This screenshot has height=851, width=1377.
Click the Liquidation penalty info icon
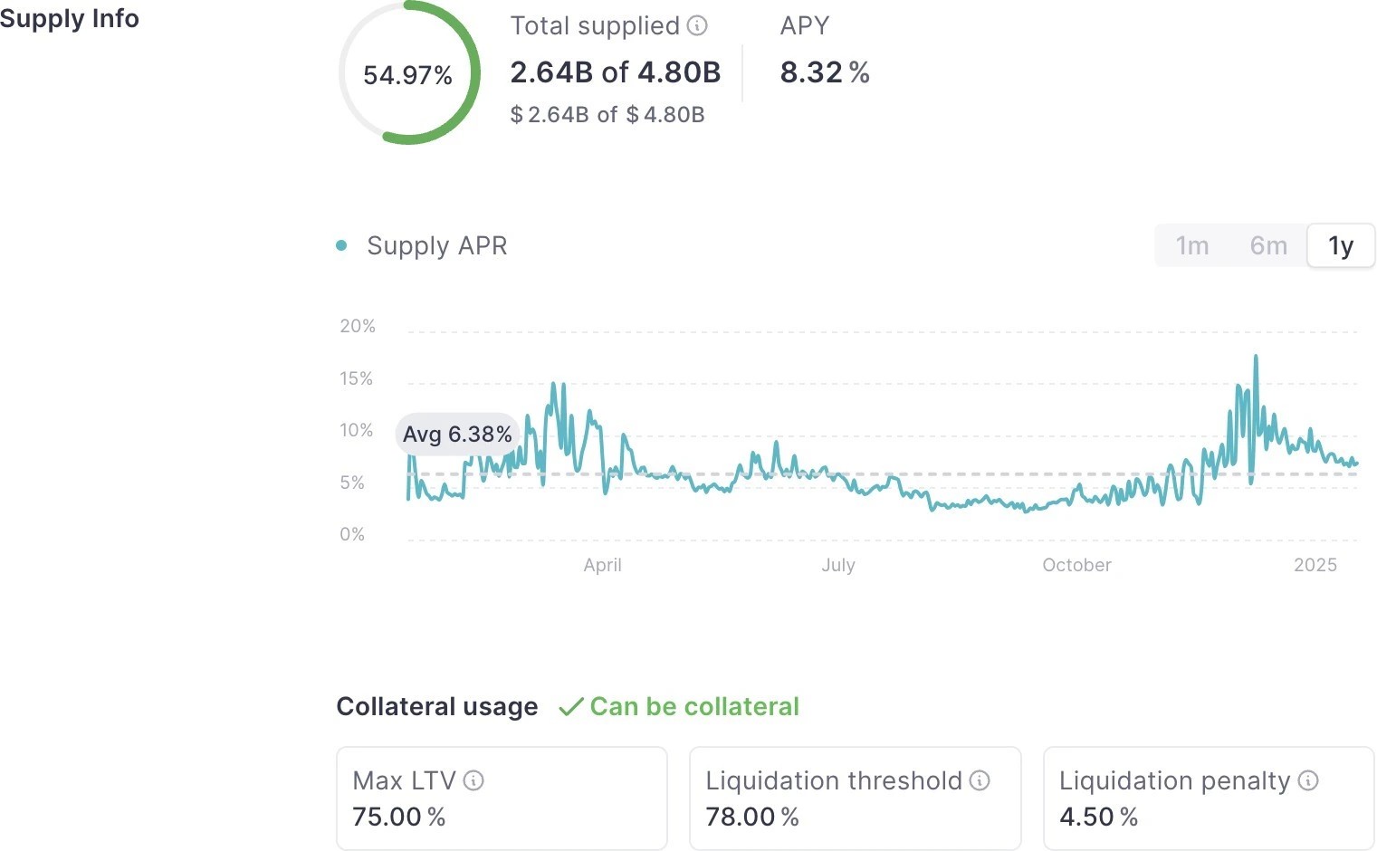tap(1307, 780)
